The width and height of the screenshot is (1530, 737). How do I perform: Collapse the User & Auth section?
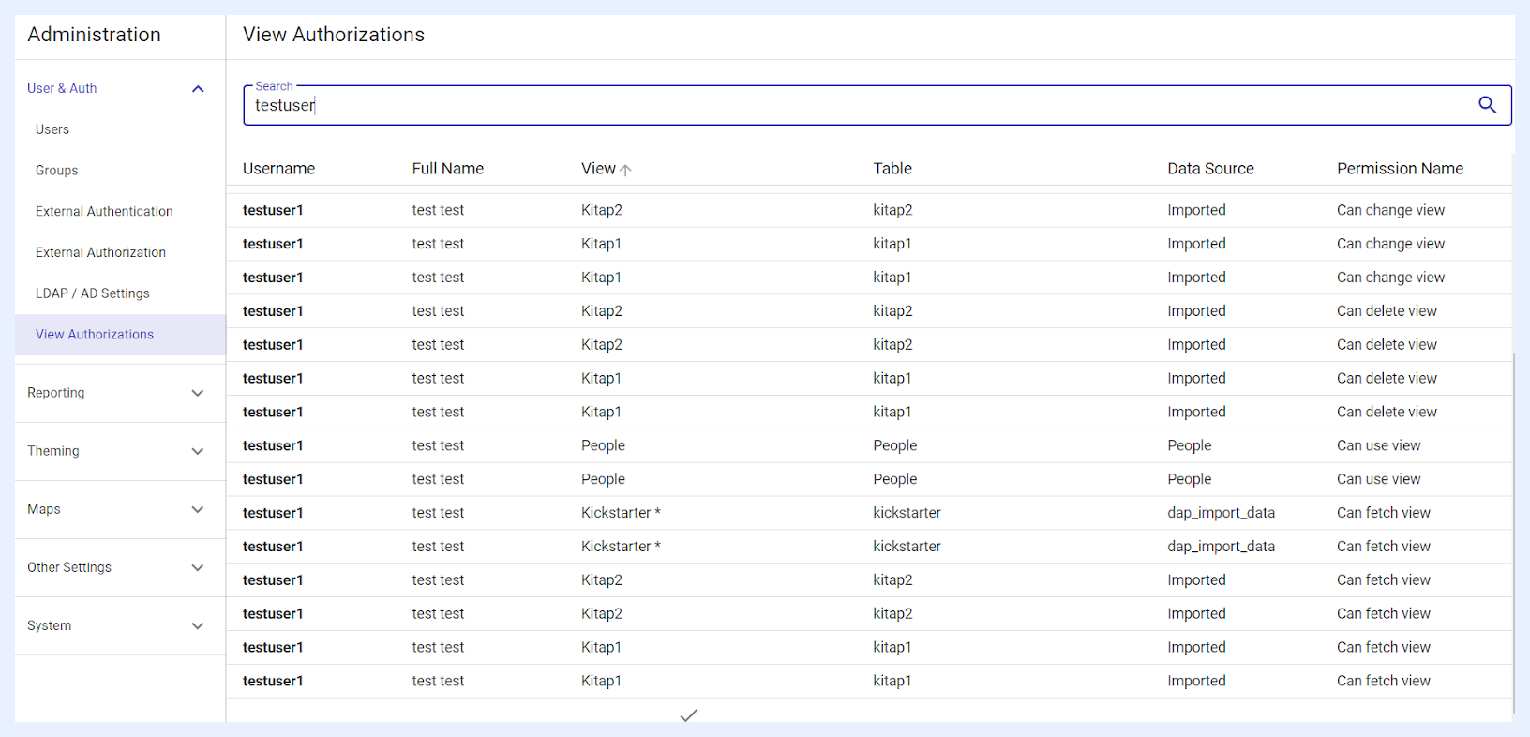(198, 89)
